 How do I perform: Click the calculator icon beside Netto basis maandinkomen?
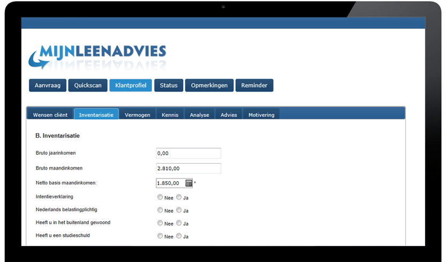[188, 183]
